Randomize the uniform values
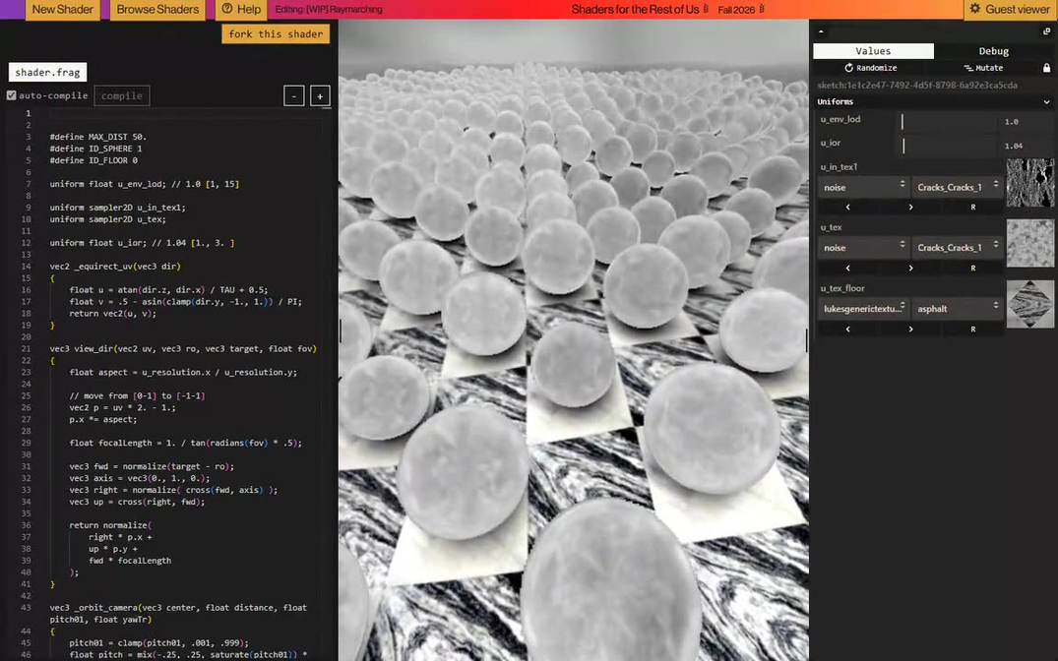Viewport: 1058px width, 661px height. point(870,68)
